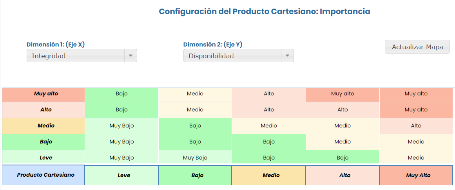Click the Medio column header
This screenshot has width=455, height=190.
(x=269, y=176)
